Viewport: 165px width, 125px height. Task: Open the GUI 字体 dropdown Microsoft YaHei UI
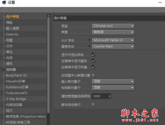coord(113,40)
